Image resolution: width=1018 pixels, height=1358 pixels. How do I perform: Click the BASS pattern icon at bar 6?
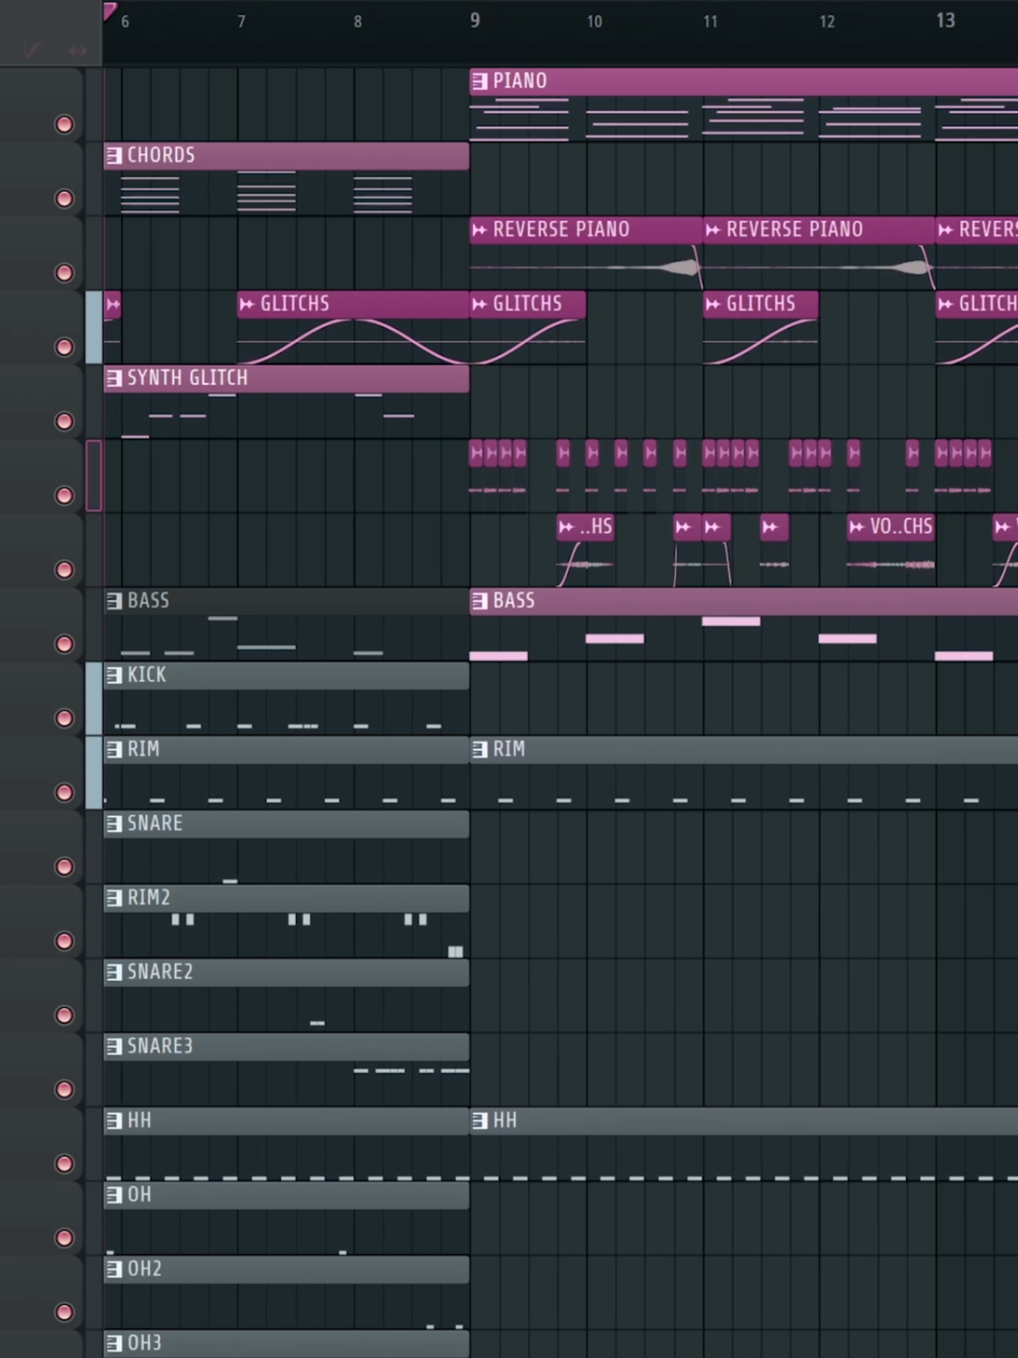pyautogui.click(x=114, y=601)
